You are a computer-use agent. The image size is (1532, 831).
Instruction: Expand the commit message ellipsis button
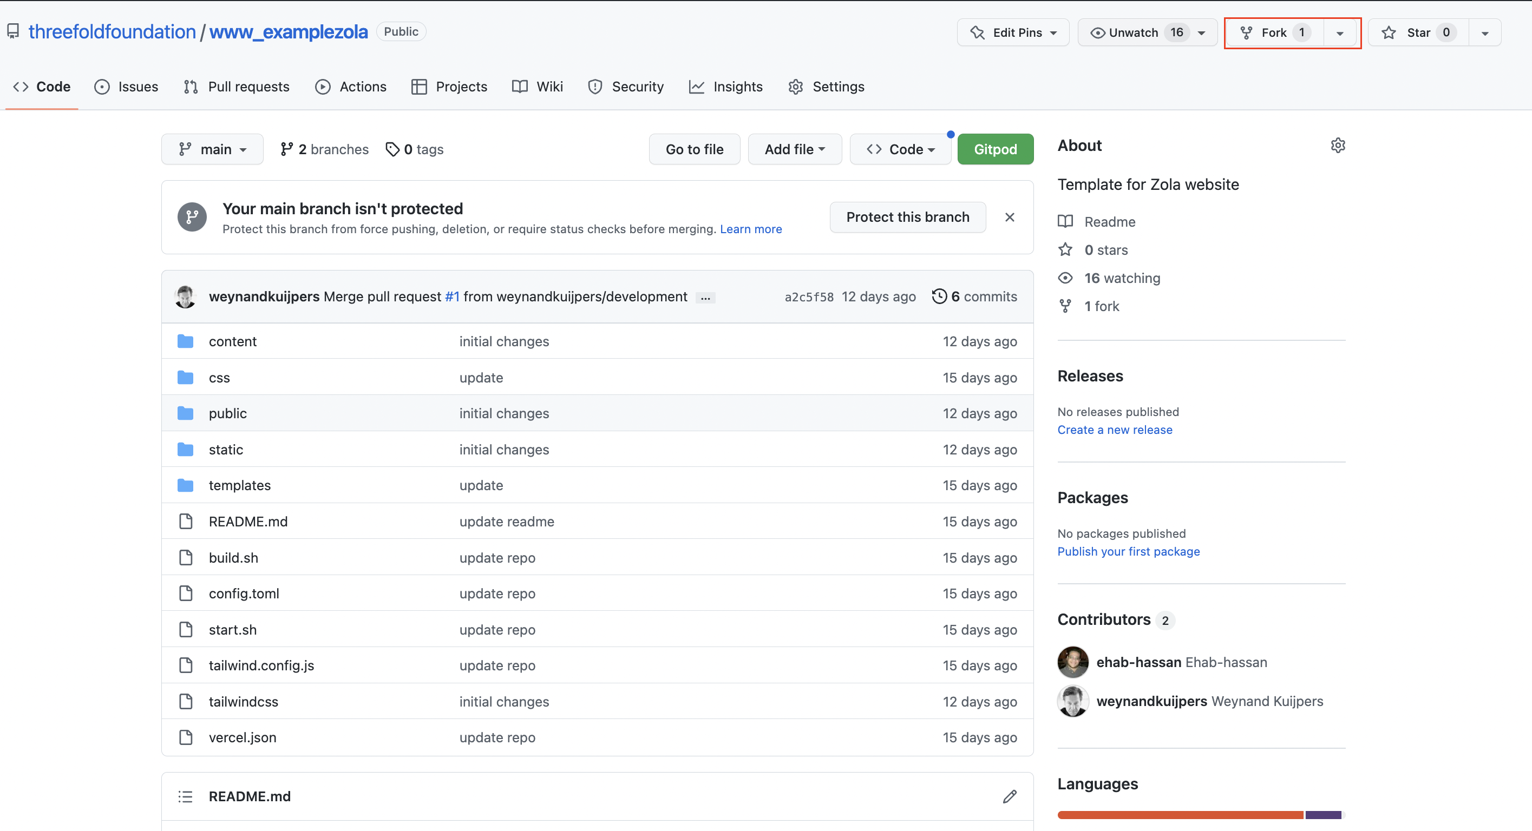coord(705,298)
